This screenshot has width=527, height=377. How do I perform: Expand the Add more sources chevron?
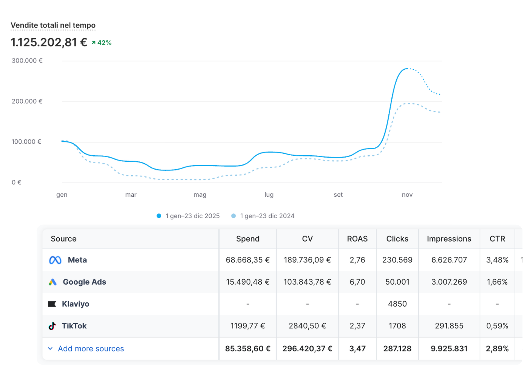click(50, 349)
